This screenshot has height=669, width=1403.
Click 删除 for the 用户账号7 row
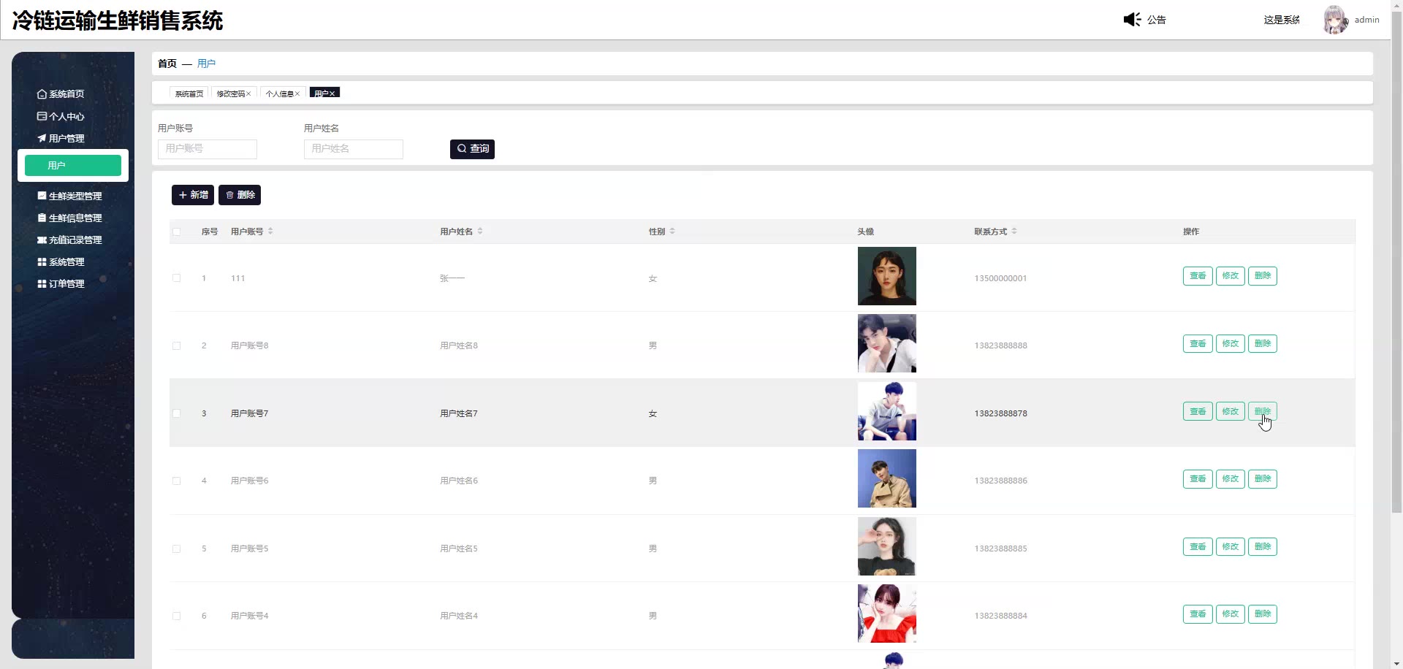(1263, 412)
